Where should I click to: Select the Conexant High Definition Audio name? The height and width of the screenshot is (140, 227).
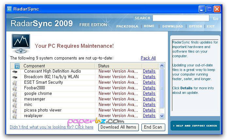[53, 71]
